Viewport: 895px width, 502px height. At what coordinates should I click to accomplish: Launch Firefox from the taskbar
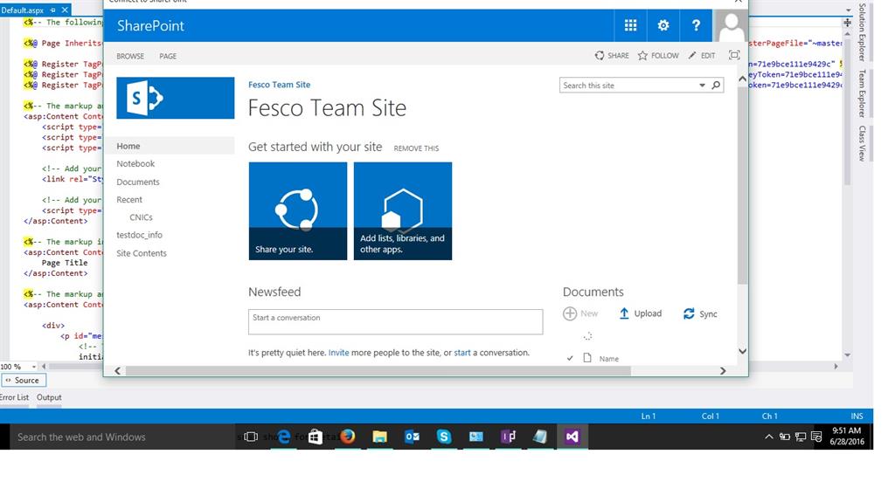pos(348,437)
